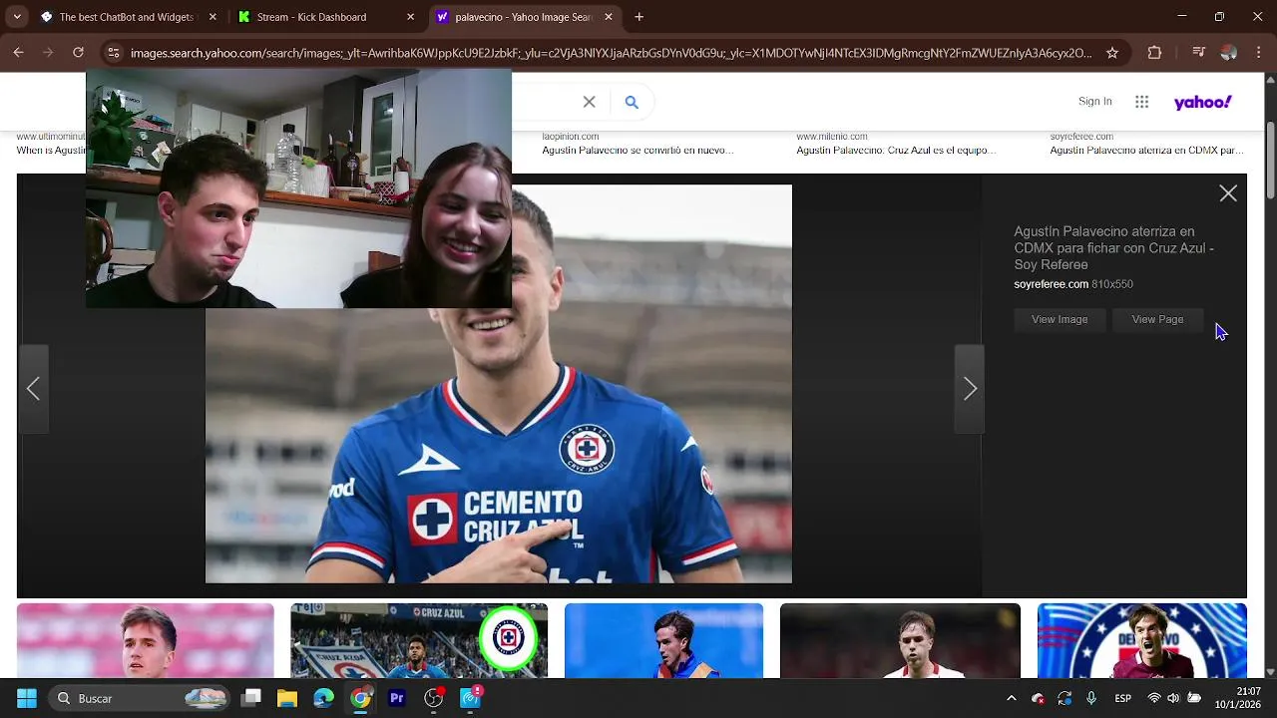Reload the current page
Viewport: 1277px width, 718px height.
click(78, 53)
